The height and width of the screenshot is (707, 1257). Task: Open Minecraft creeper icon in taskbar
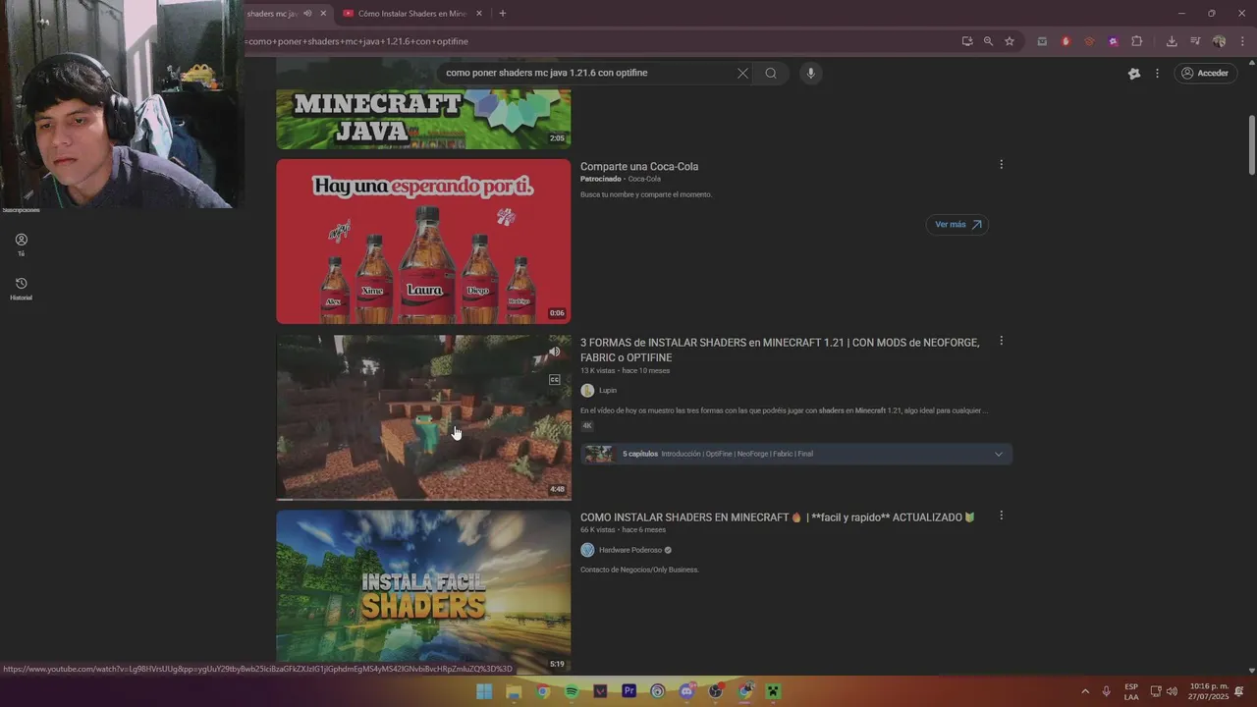(x=774, y=691)
